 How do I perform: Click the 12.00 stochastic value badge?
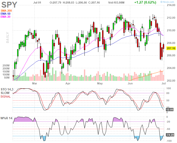170,109
